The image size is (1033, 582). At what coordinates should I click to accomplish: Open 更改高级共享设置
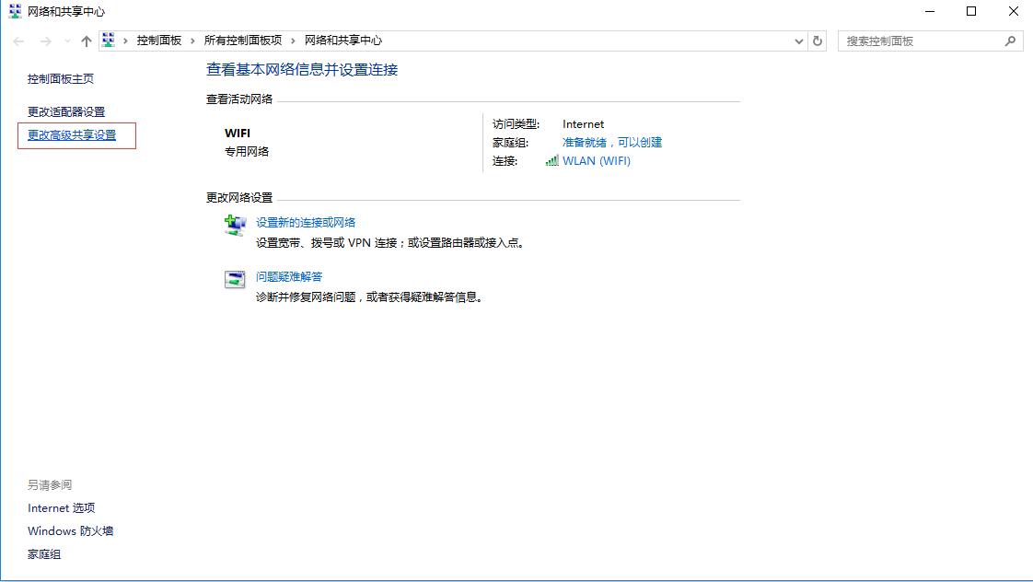point(74,134)
